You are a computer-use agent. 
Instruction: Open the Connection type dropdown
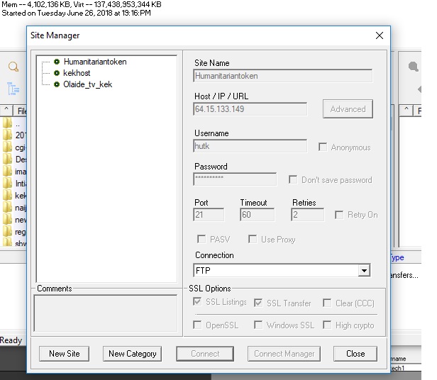(x=363, y=271)
